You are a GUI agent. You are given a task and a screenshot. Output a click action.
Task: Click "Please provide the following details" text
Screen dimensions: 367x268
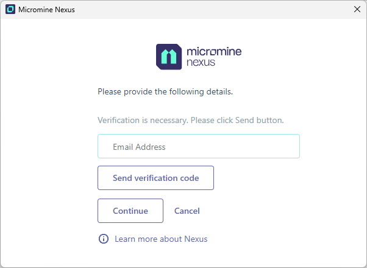click(165, 92)
